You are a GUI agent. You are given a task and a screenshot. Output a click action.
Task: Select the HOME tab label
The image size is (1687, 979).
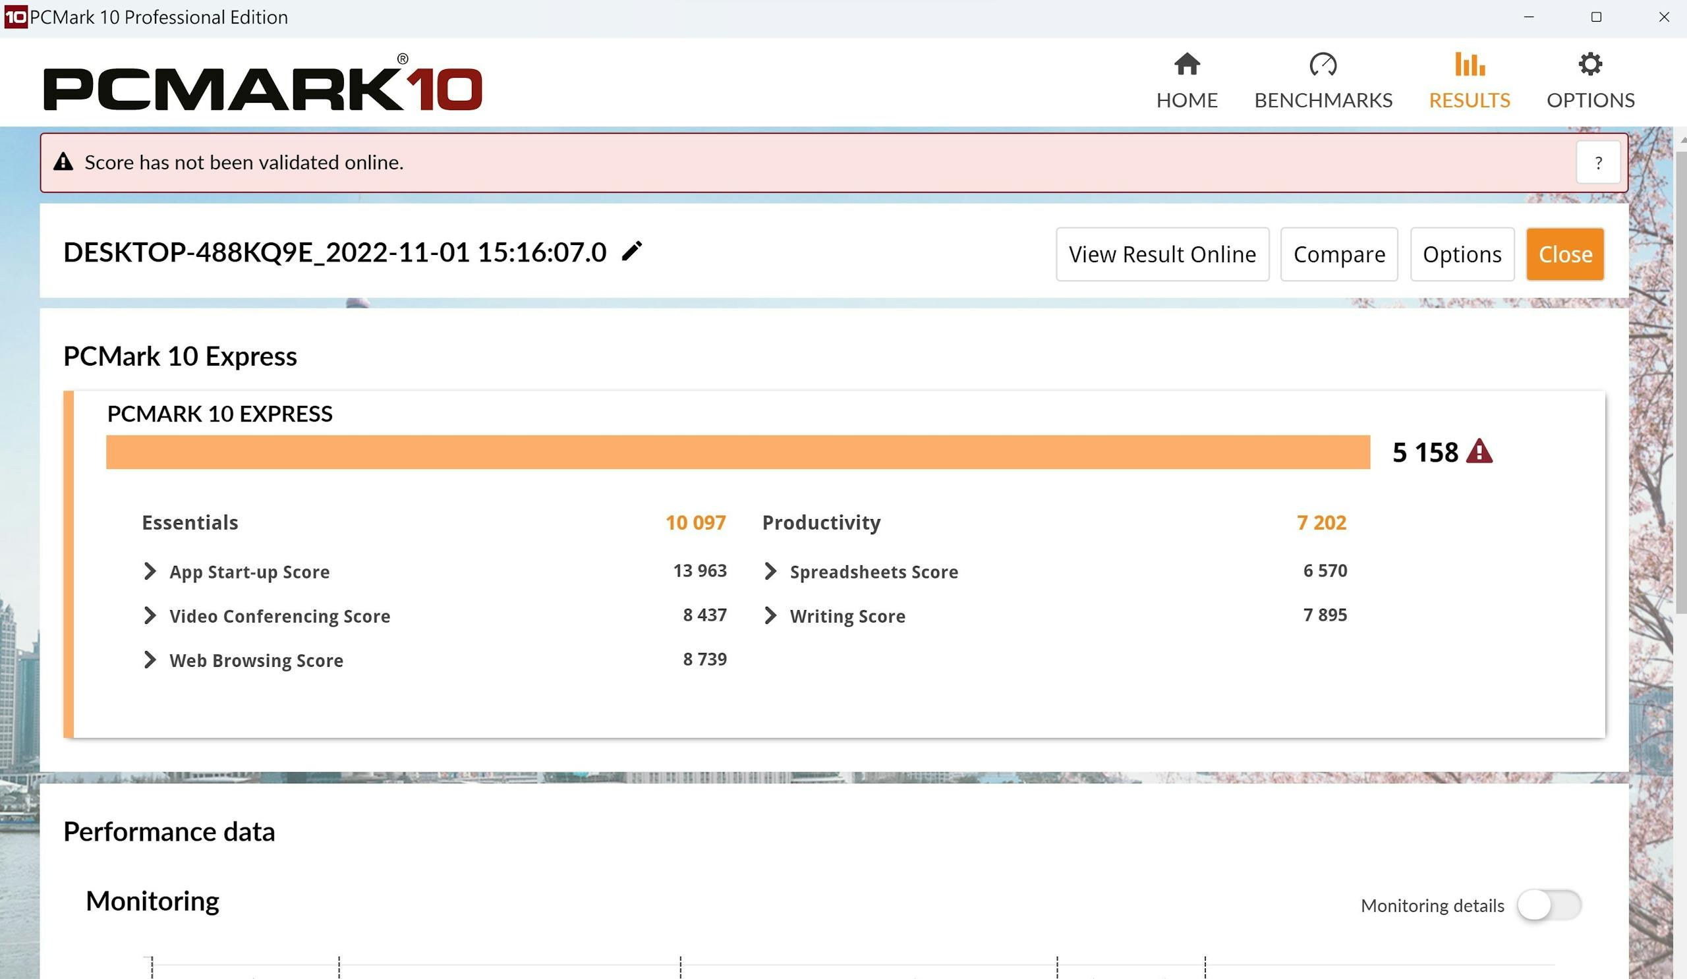point(1186,100)
